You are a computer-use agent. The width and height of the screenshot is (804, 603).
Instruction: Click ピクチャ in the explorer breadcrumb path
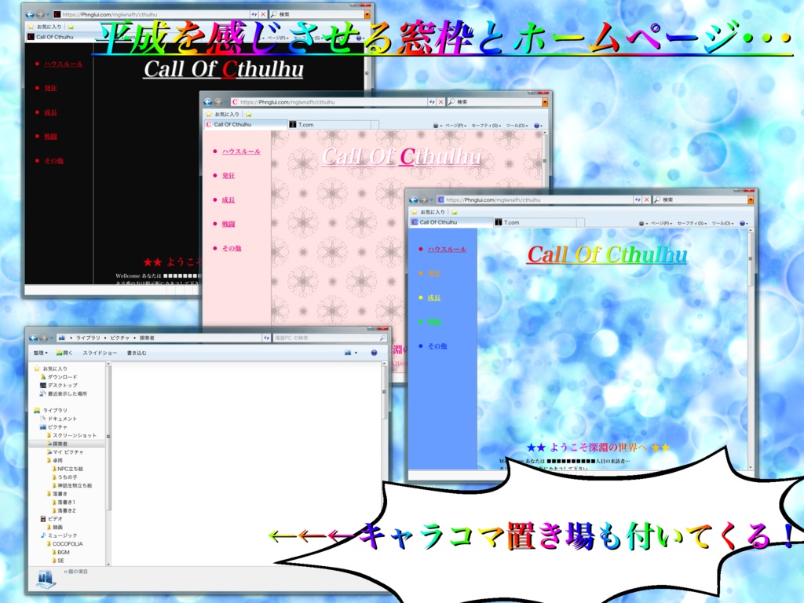120,338
